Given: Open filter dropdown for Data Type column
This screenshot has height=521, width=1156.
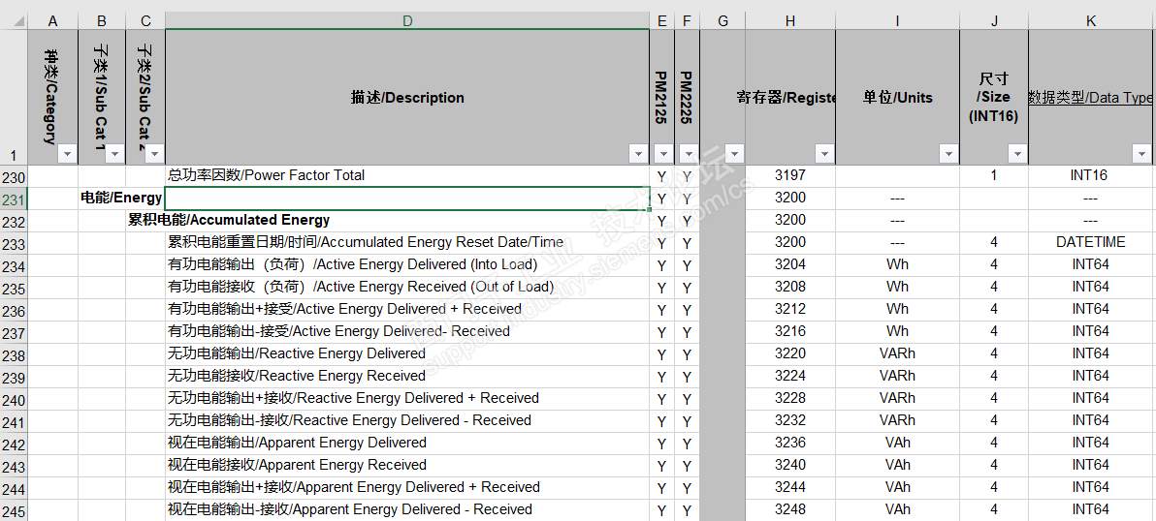Looking at the screenshot, I should tap(1141, 154).
